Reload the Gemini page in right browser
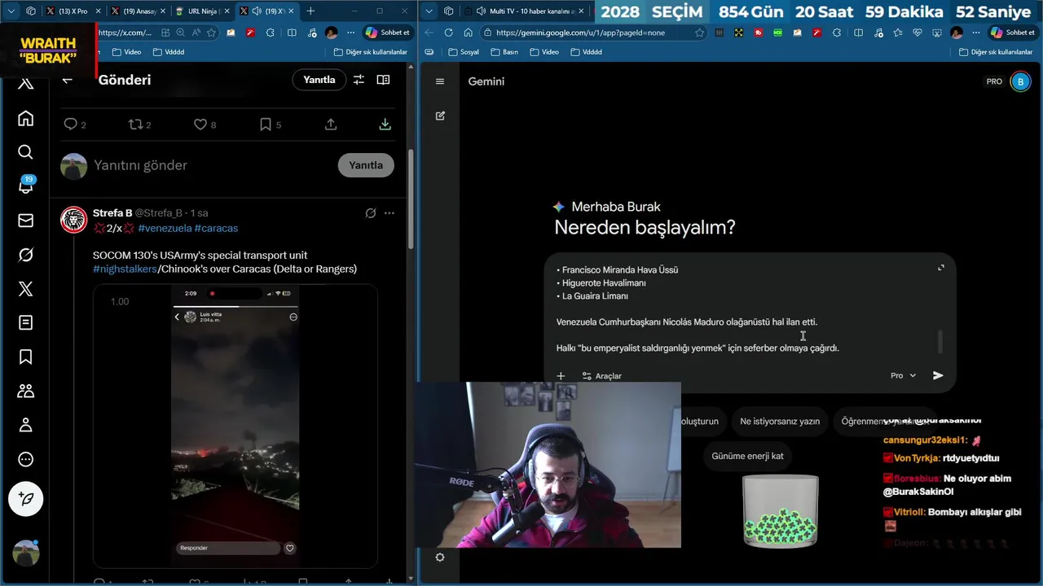1043x586 pixels. tap(448, 33)
